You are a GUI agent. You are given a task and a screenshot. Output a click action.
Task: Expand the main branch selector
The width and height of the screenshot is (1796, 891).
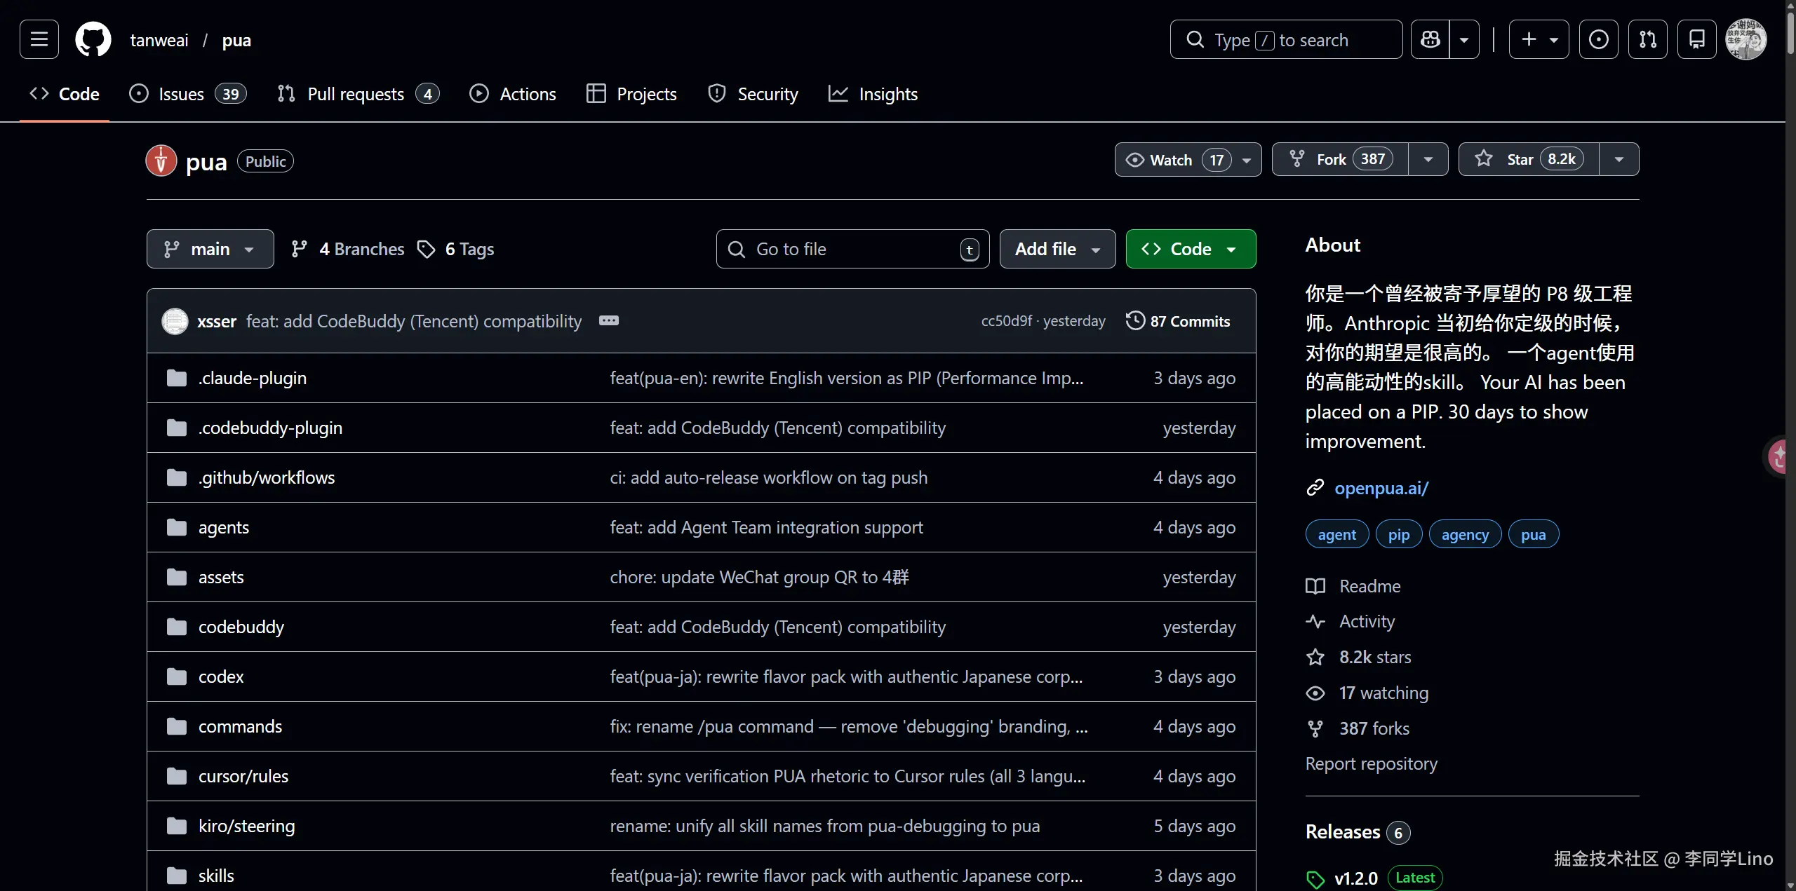coord(210,249)
